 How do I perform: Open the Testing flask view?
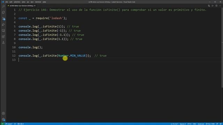(x=3, y=42)
